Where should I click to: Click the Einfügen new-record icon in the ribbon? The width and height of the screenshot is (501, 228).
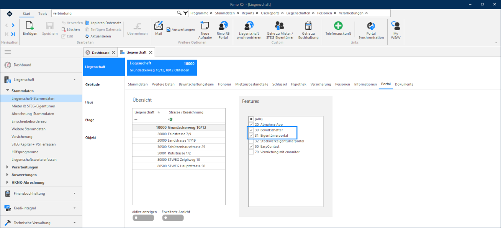click(x=30, y=26)
